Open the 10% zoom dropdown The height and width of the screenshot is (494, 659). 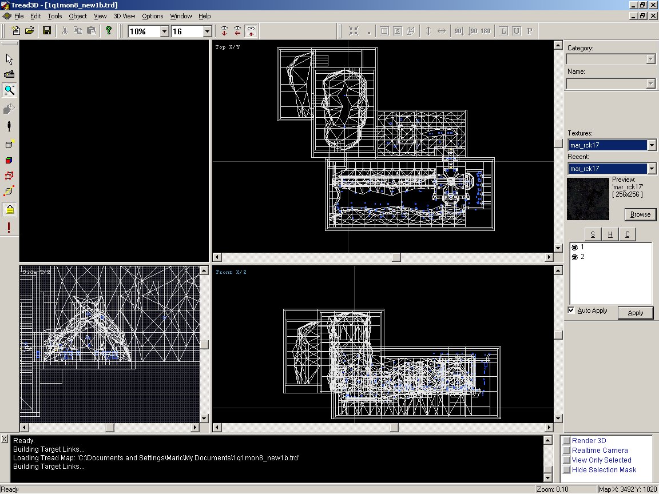[164, 31]
